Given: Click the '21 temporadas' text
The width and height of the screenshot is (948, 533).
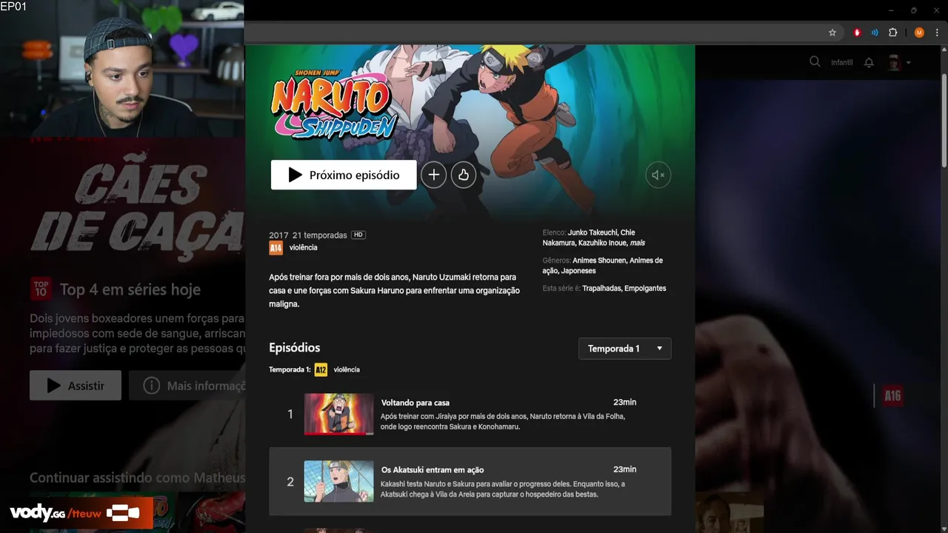Looking at the screenshot, I should (x=320, y=235).
